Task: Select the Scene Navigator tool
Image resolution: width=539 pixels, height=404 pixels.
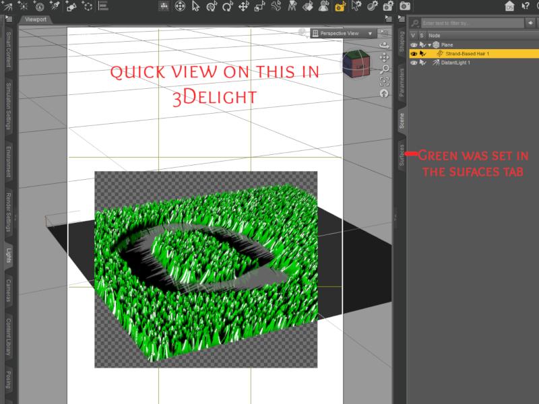Action: pos(180,6)
